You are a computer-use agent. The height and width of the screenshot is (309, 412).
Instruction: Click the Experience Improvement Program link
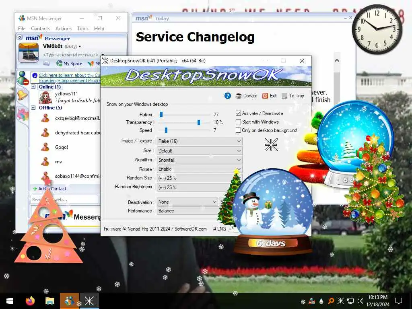(x=69, y=78)
